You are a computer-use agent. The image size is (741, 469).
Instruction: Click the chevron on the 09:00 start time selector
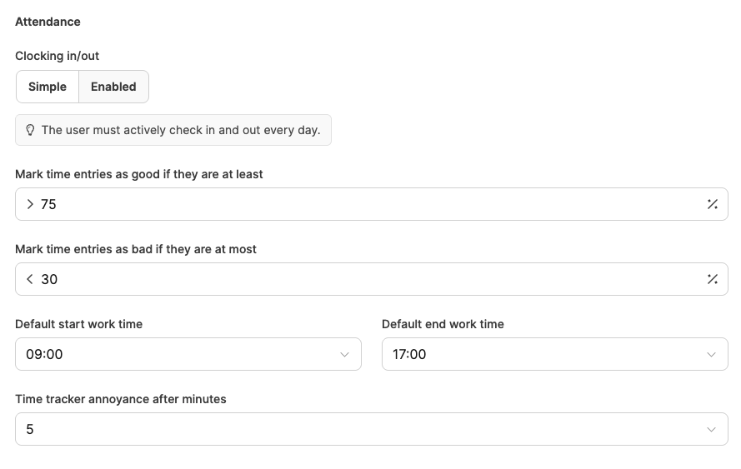coord(344,354)
